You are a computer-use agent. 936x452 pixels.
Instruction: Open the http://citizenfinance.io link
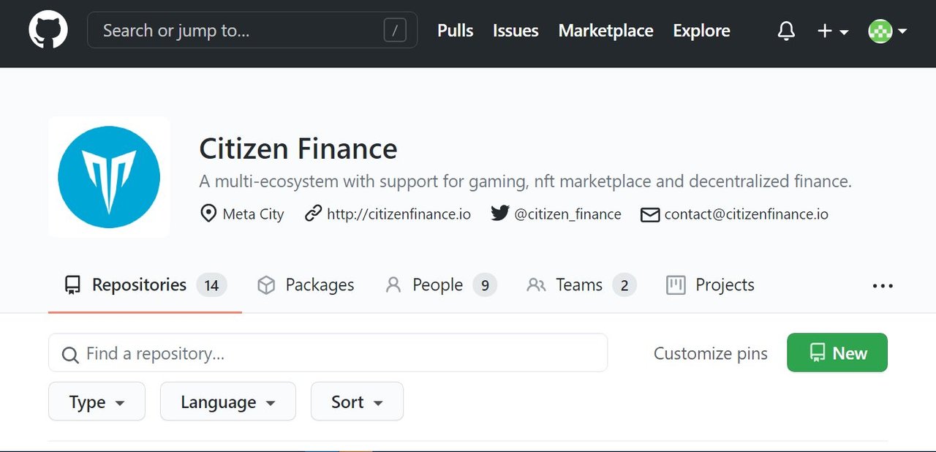[x=399, y=214]
